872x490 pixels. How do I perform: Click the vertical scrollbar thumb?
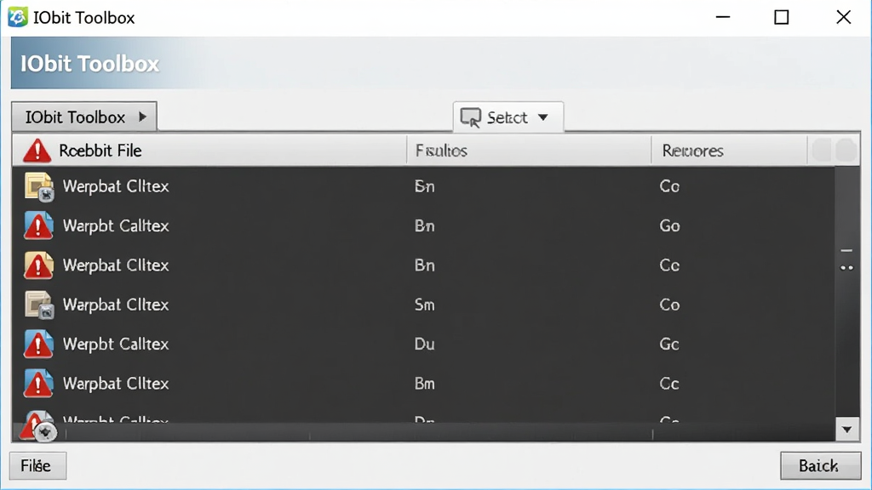tap(846, 260)
